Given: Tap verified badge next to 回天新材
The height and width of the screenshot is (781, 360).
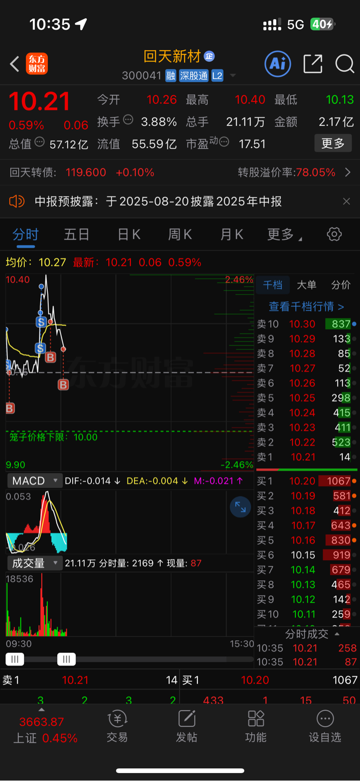Looking at the screenshot, I should pos(209,56).
